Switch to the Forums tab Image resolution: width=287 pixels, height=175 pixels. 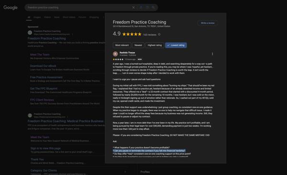click(82, 17)
